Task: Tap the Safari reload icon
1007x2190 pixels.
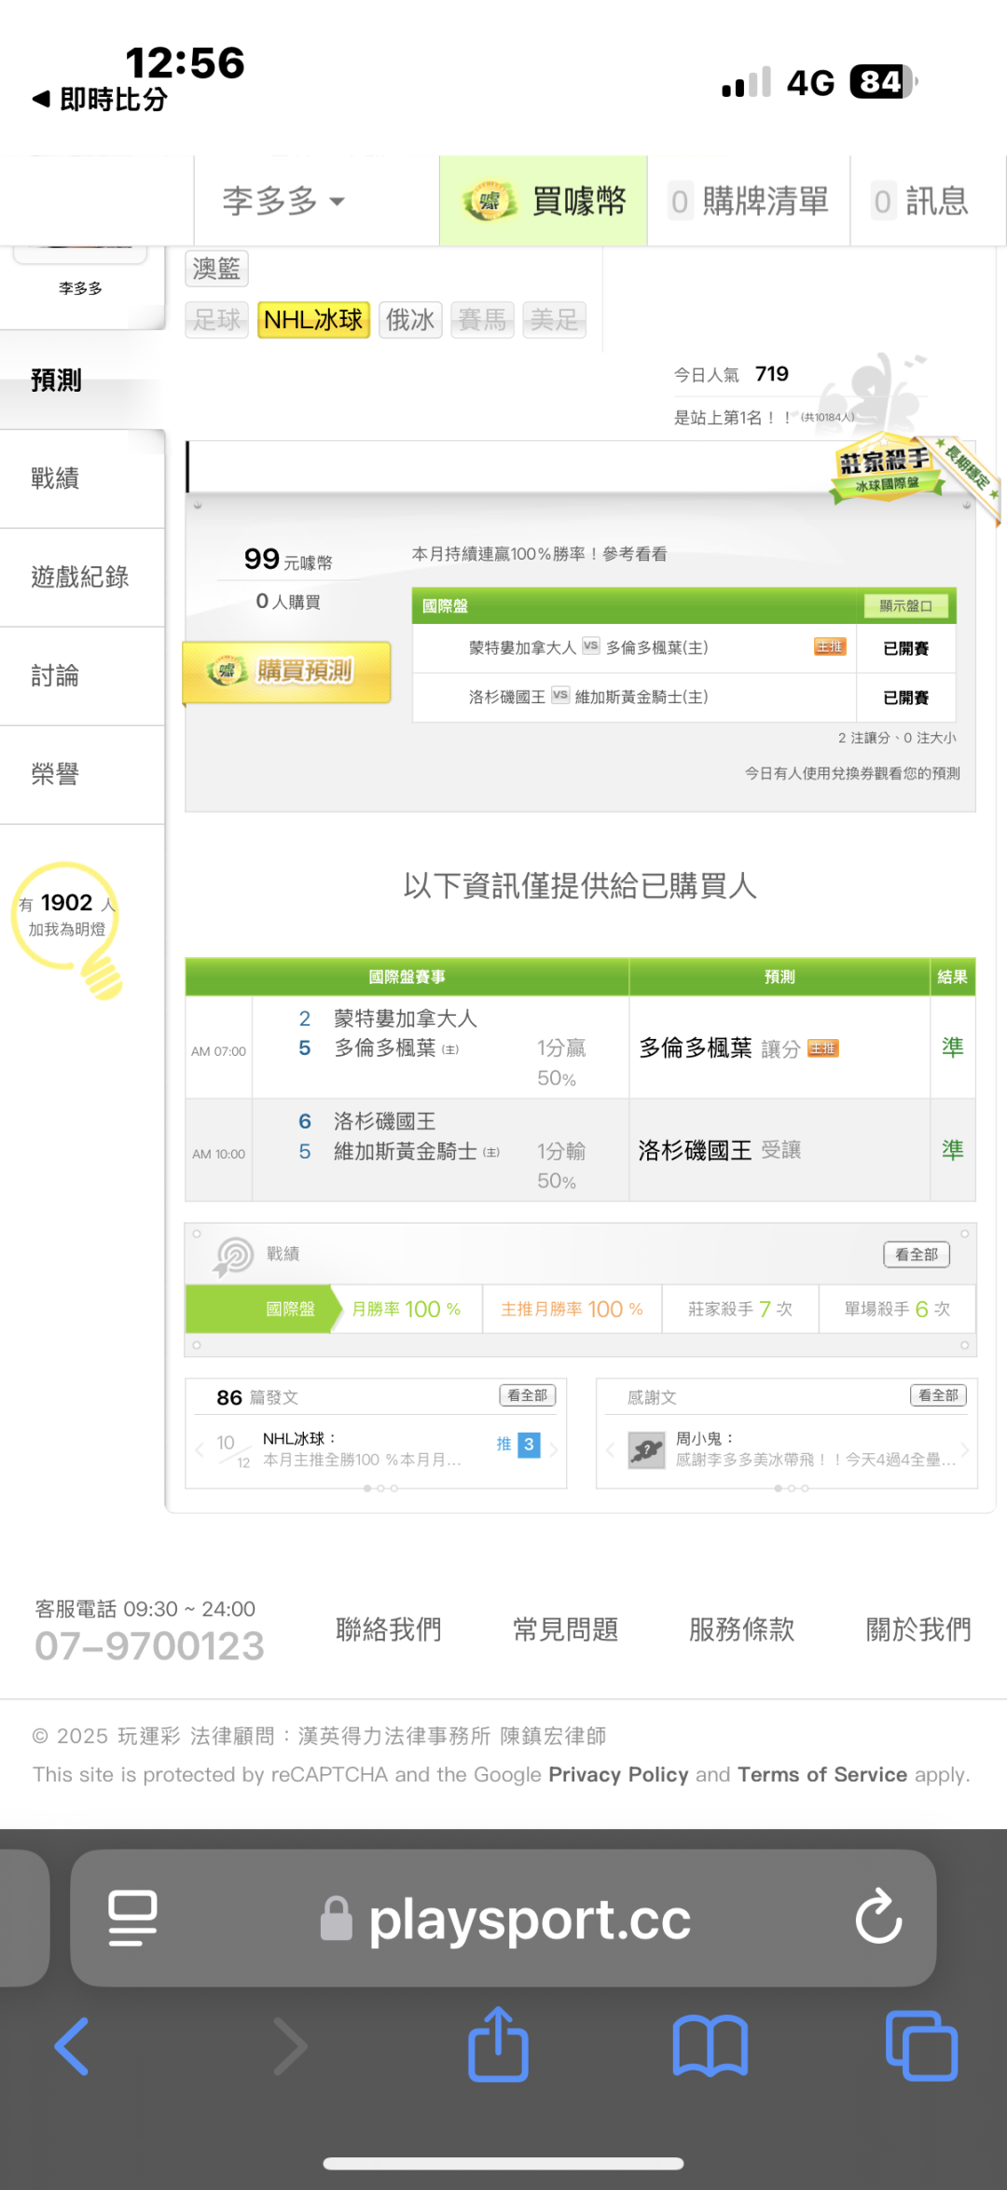Action: click(878, 1917)
